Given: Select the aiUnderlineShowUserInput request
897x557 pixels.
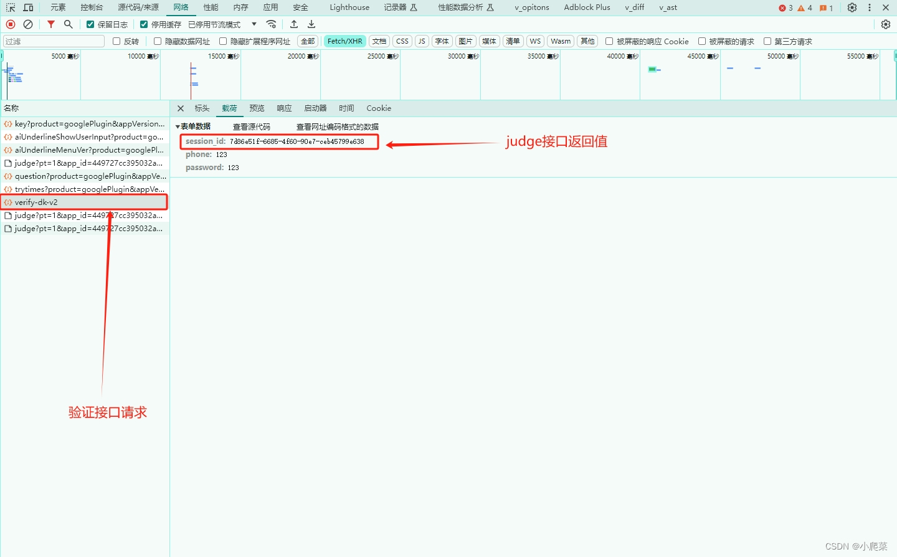Looking at the screenshot, I should tap(85, 137).
